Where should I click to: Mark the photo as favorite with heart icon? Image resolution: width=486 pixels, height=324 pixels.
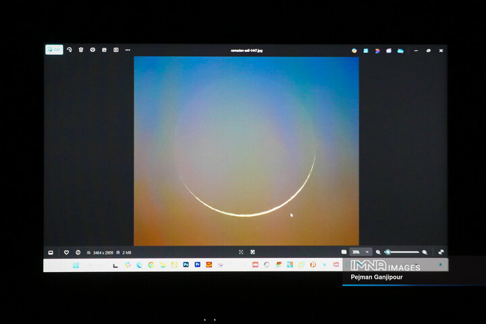click(x=66, y=252)
